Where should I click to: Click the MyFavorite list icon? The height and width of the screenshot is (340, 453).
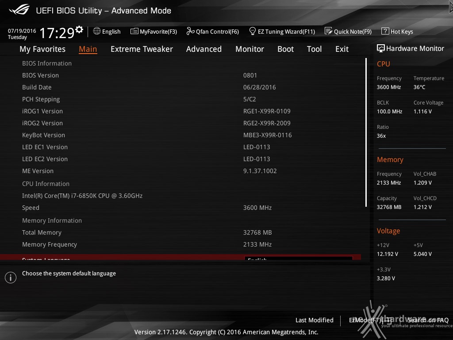134,31
